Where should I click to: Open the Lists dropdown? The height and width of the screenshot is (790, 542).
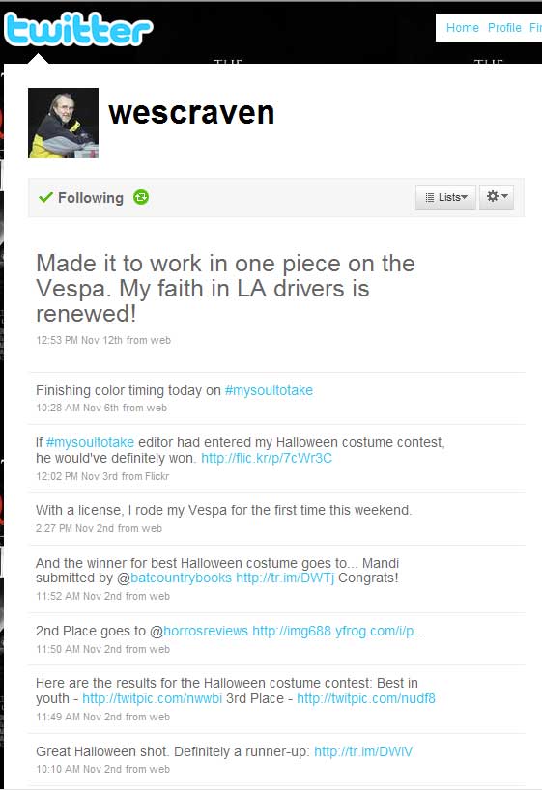tap(445, 197)
